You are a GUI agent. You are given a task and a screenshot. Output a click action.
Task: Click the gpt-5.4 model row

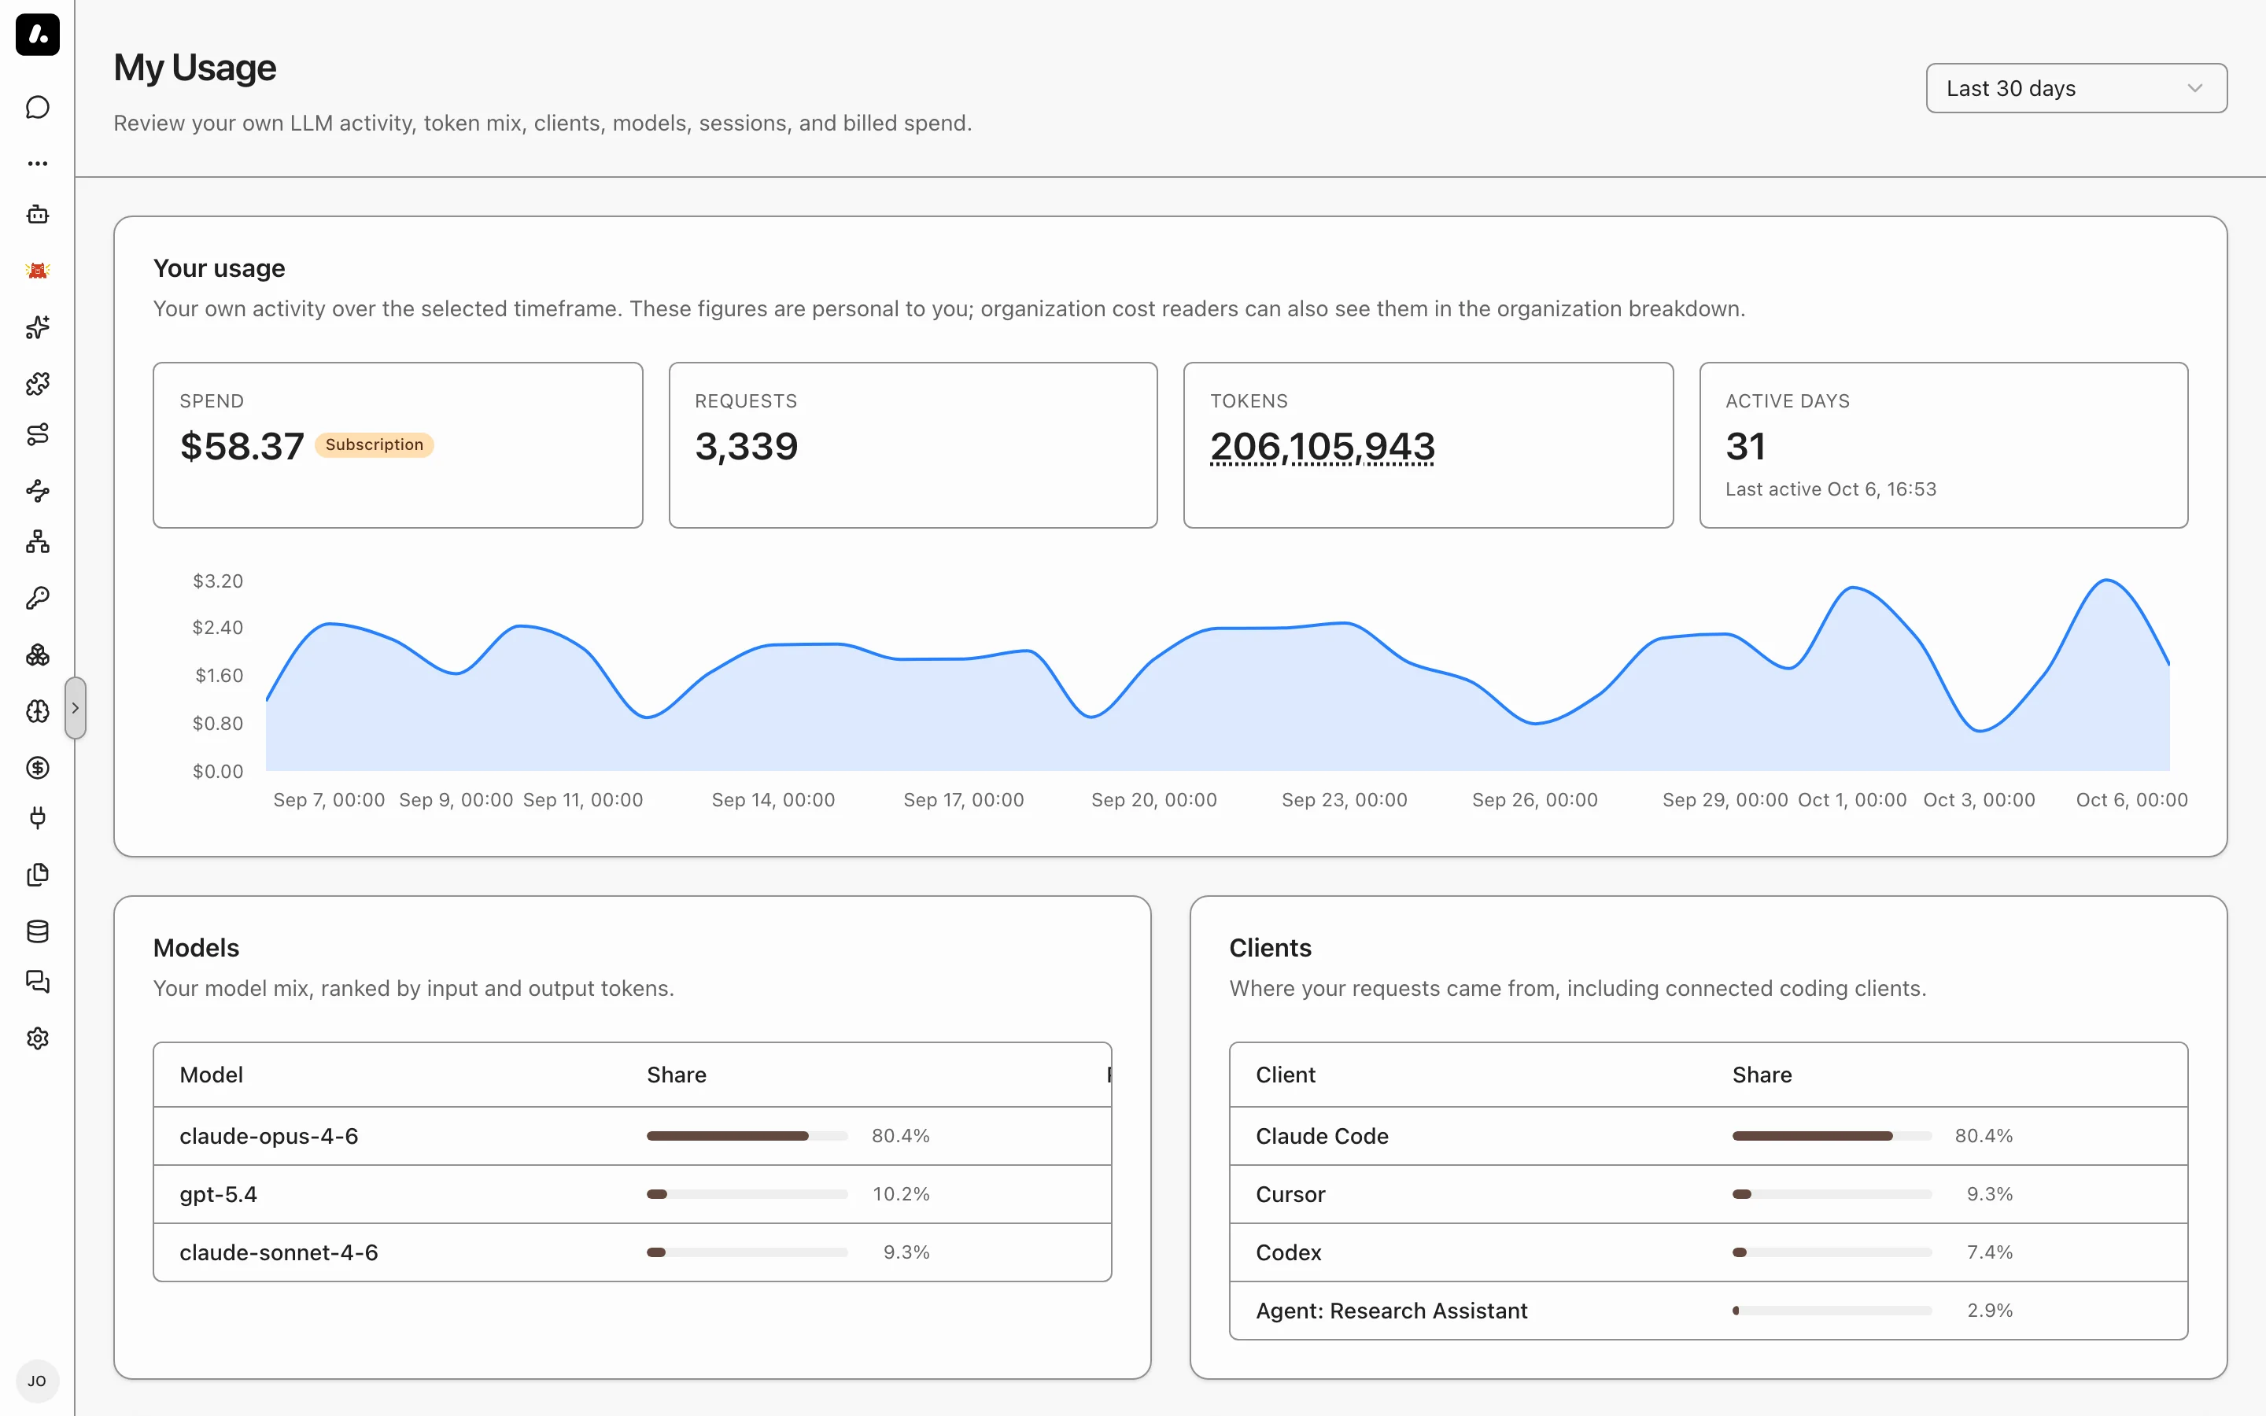pyautogui.click(x=632, y=1194)
